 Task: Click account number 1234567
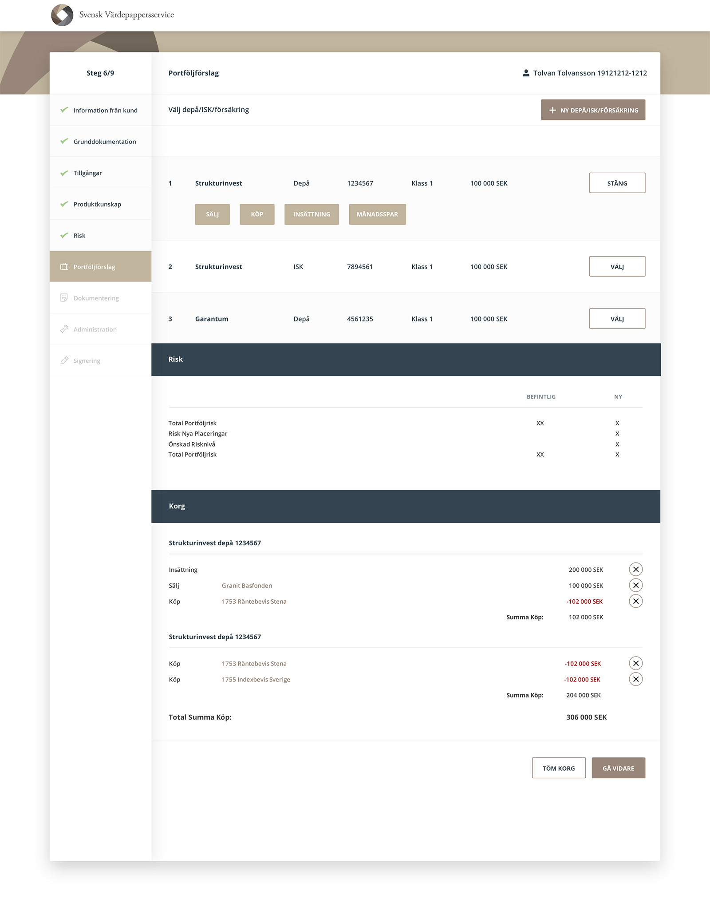pyautogui.click(x=360, y=183)
